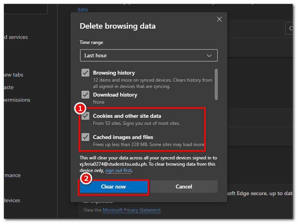Follow the 'sign out first' link
This screenshot has height=223, width=297.
pos(118,171)
